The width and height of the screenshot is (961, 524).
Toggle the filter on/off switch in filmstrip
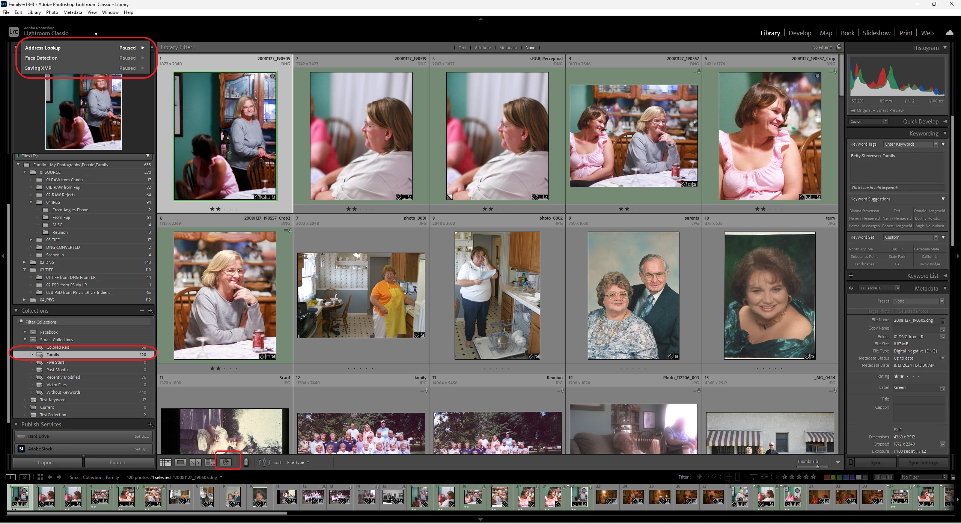pyautogui.click(x=953, y=477)
